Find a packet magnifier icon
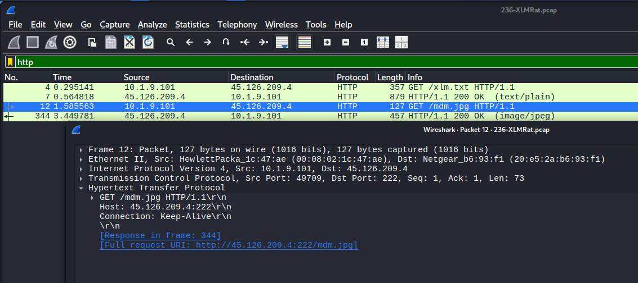 (x=171, y=42)
